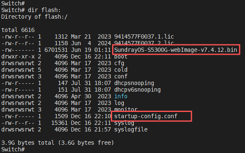Click the boot directory name
This screenshot has width=245, height=153.
[120, 57]
